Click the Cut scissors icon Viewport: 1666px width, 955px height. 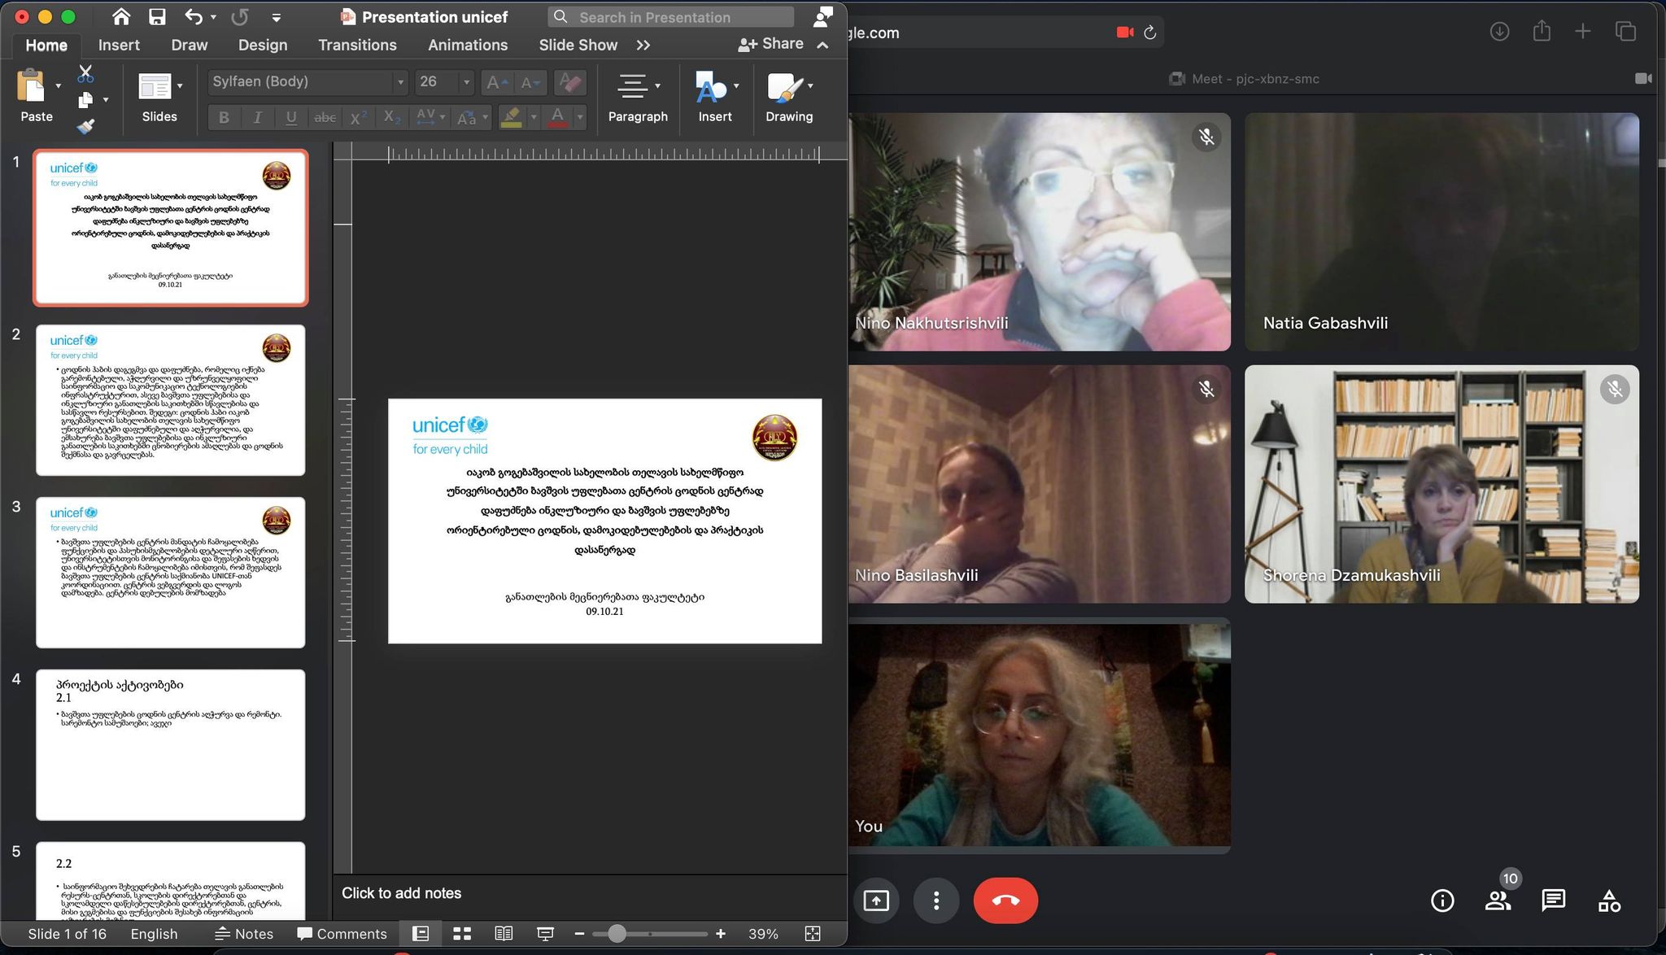[85, 74]
